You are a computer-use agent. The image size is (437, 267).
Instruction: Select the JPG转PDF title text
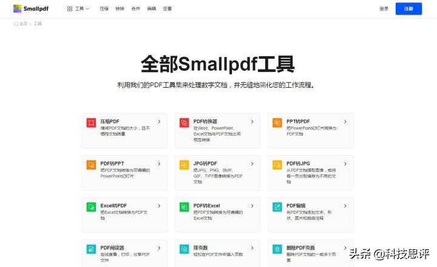(205, 163)
